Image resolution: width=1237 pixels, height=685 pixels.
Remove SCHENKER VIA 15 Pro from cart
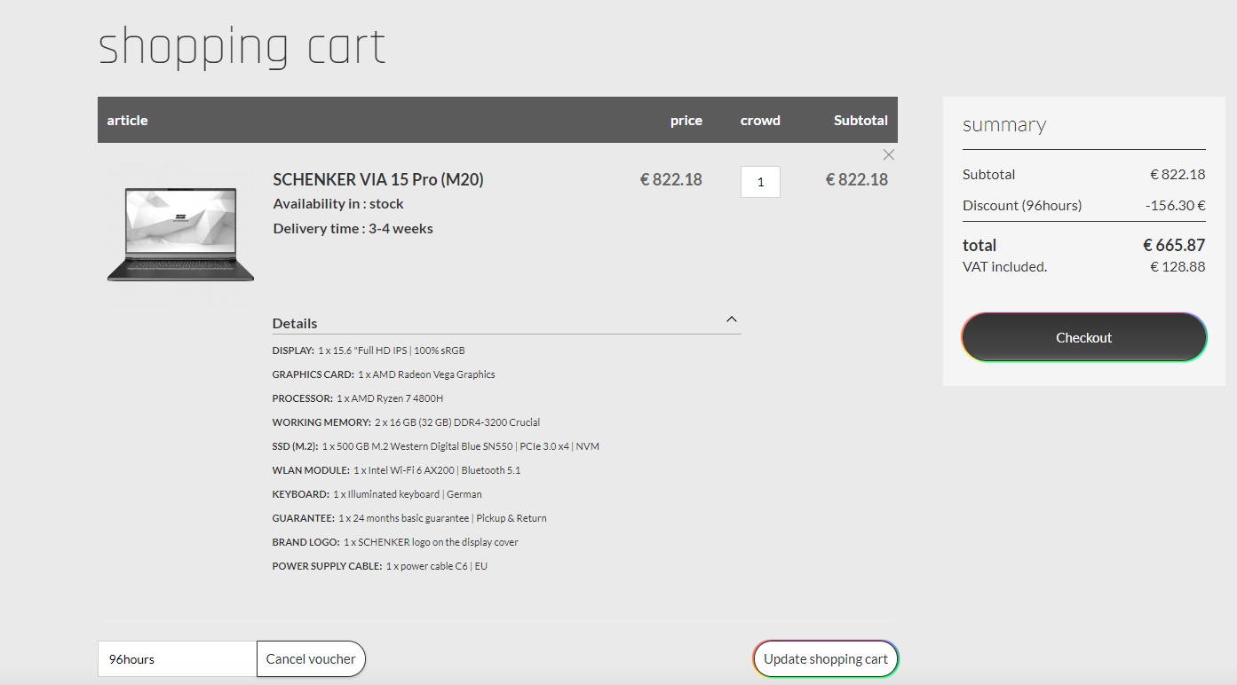point(888,154)
